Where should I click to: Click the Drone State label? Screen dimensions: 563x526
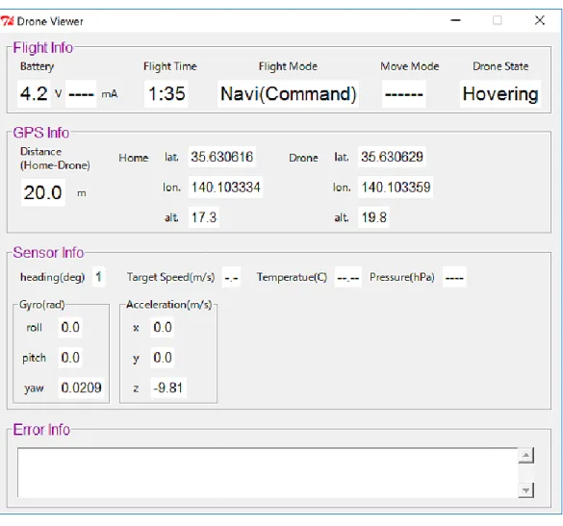coord(500,66)
